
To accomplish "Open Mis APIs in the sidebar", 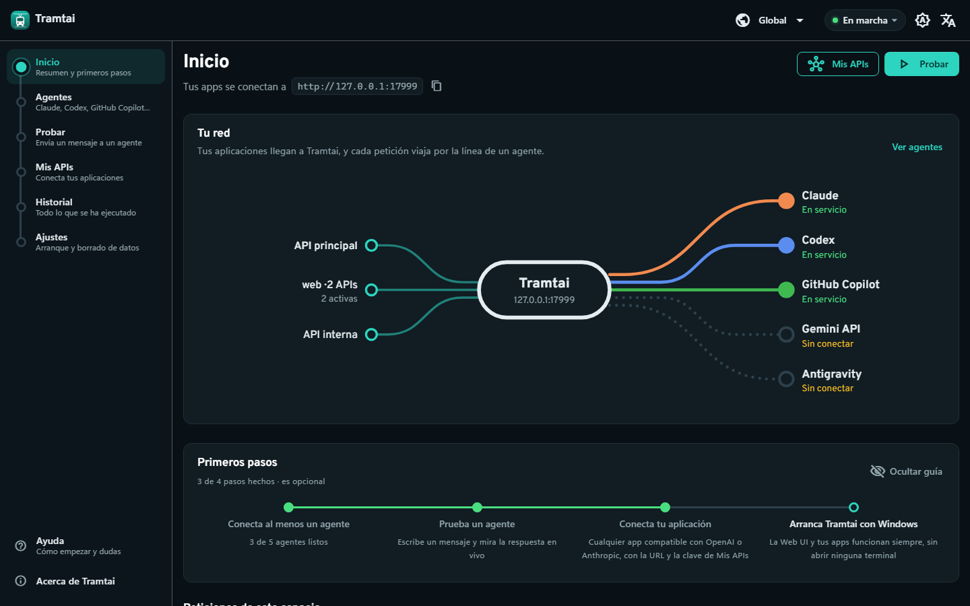I will [86, 172].
